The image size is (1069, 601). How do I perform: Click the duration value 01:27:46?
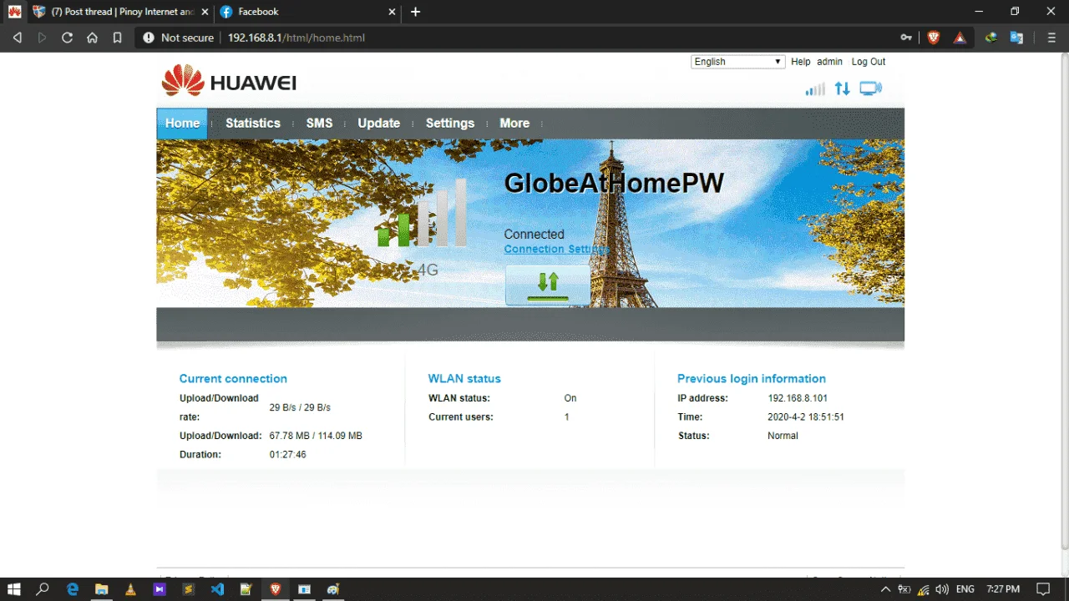287,455
